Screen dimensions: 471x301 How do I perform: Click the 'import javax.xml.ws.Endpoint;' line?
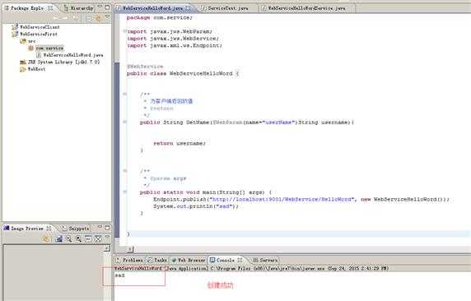click(x=175, y=45)
